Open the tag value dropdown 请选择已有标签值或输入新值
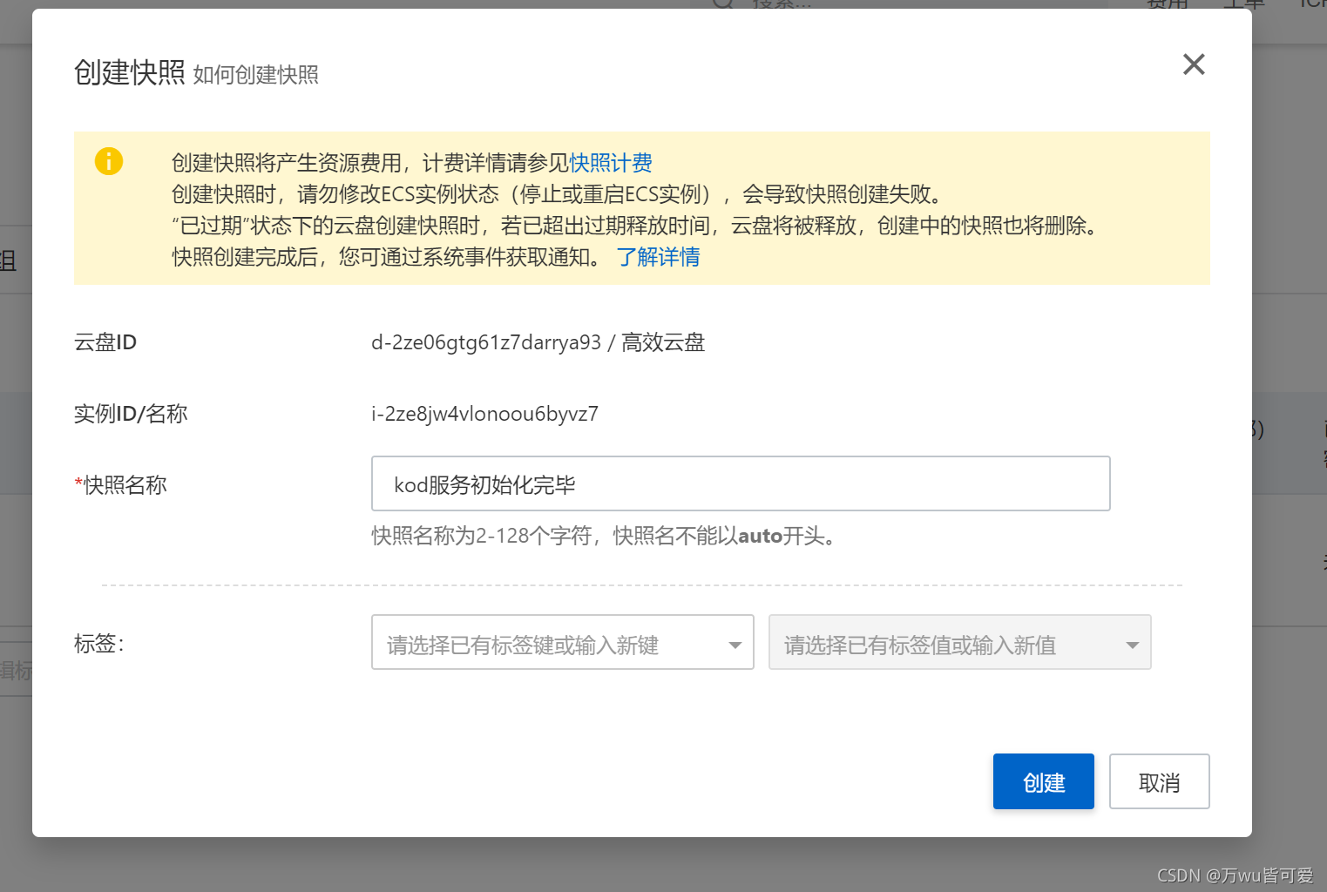Viewport: 1327px width, 892px height. tap(959, 642)
